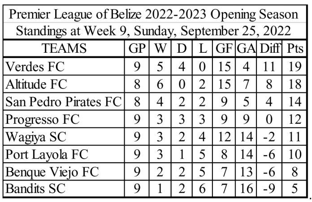Select the Altitude FC team cell
This screenshot has height=202, width=312.
(x=64, y=84)
